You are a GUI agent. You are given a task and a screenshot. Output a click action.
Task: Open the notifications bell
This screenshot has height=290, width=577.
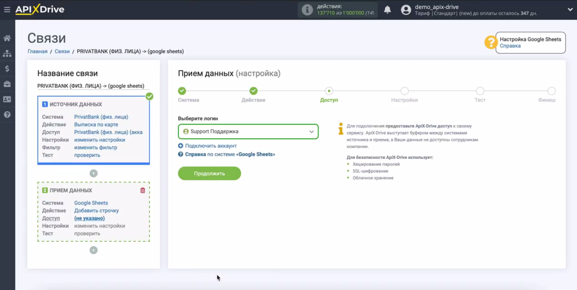point(387,10)
